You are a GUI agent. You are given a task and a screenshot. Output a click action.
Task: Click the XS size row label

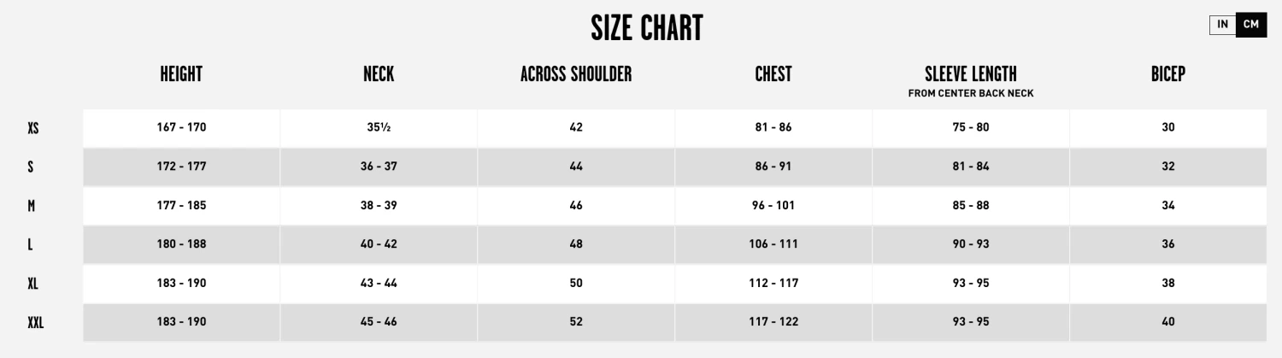tap(33, 128)
